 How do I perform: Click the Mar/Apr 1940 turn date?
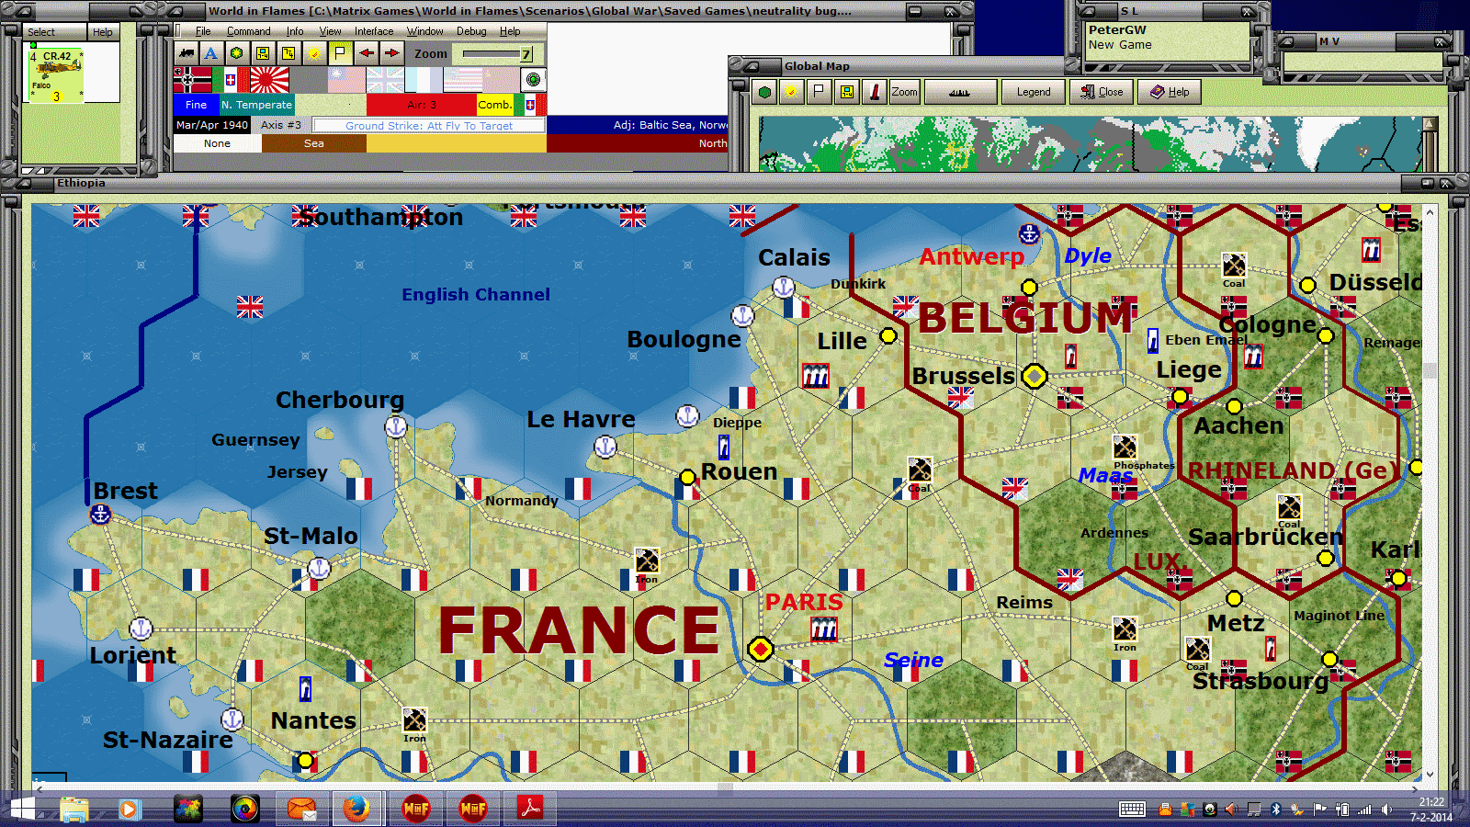[212, 125]
